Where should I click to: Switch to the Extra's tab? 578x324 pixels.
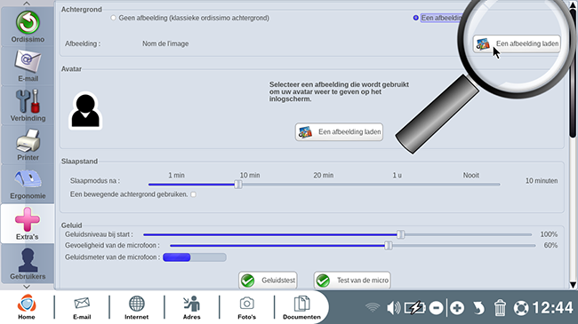coord(28,224)
